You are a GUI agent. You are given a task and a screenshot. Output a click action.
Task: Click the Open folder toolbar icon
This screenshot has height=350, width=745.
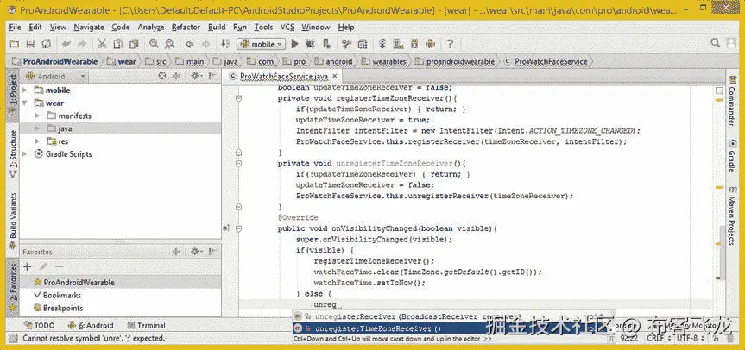pyautogui.click(x=15, y=44)
